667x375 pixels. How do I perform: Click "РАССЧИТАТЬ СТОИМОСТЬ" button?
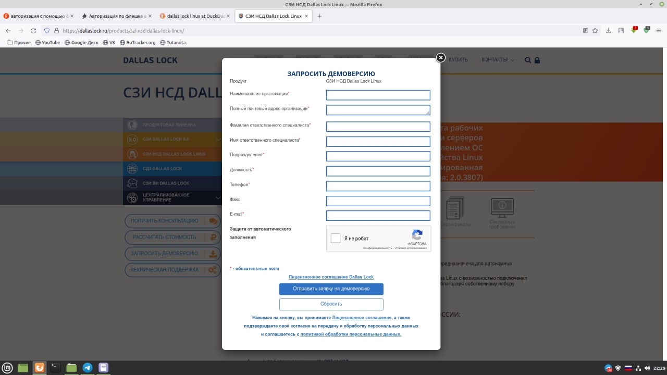(172, 237)
